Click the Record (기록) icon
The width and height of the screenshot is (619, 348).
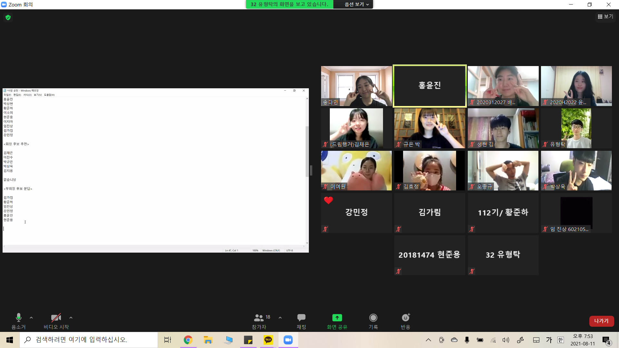click(x=373, y=318)
